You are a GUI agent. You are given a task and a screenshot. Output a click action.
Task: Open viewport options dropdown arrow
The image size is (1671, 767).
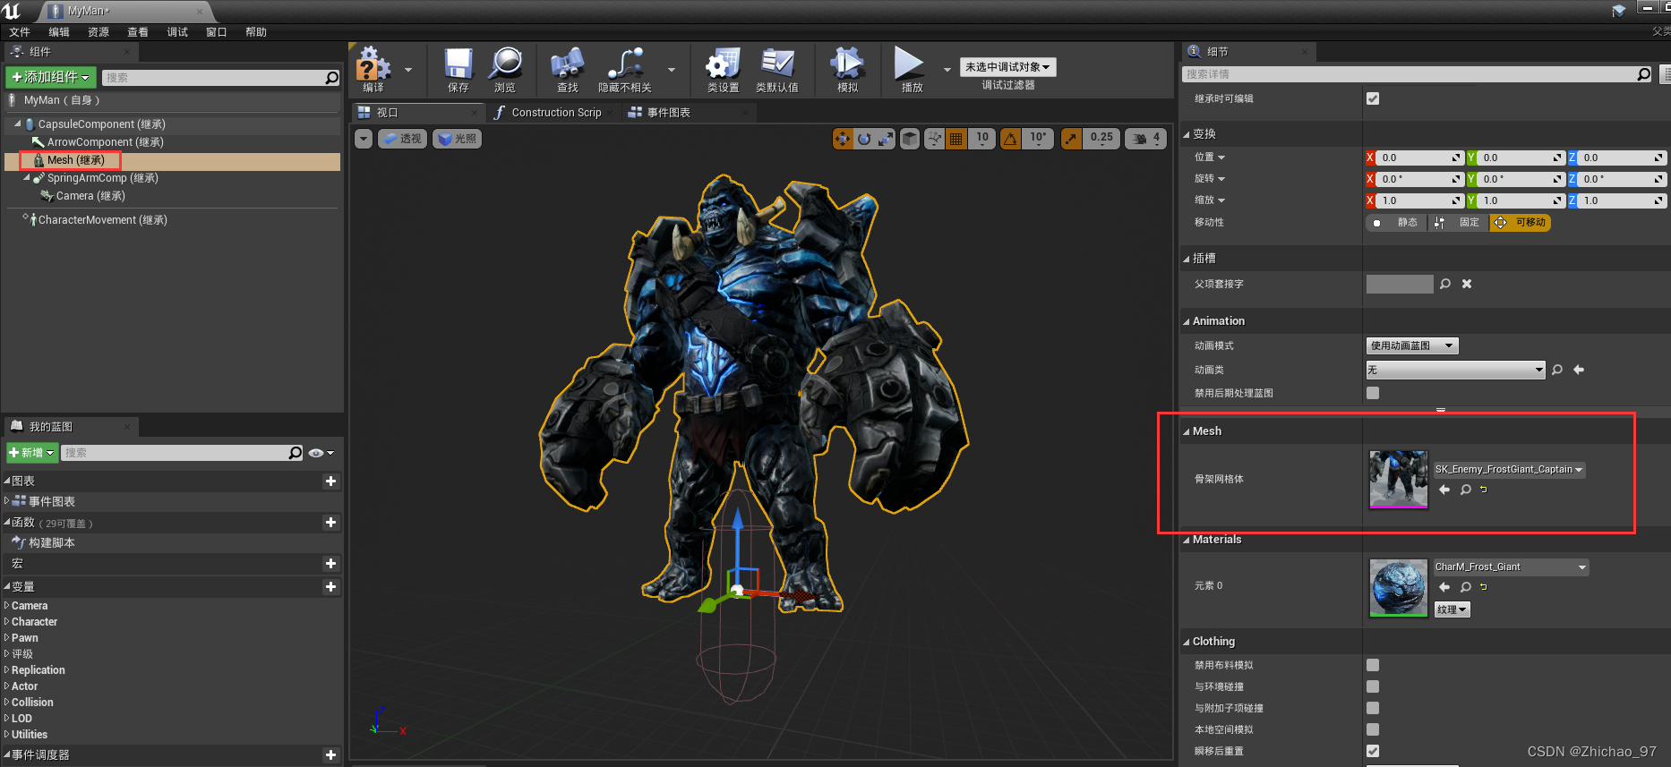tap(364, 139)
